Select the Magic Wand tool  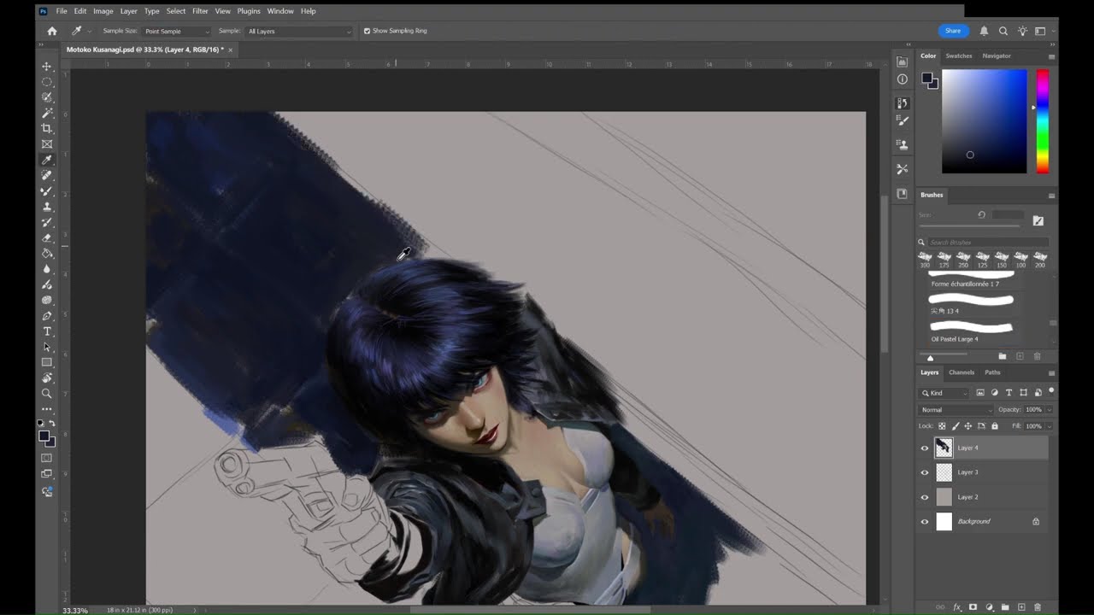coord(47,113)
